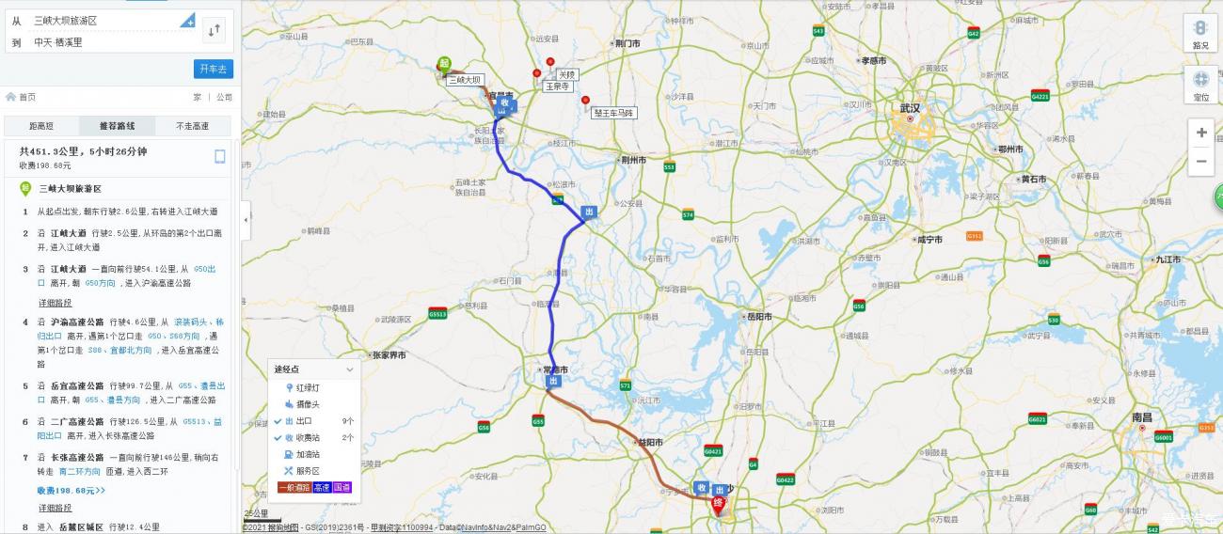Swap start and destination with arrows icon
Screen dimensions: 1223x534
tap(214, 30)
